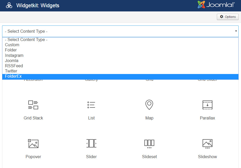241x168 pixels.
Task: Click the Grid Stack label
Action: point(33,118)
